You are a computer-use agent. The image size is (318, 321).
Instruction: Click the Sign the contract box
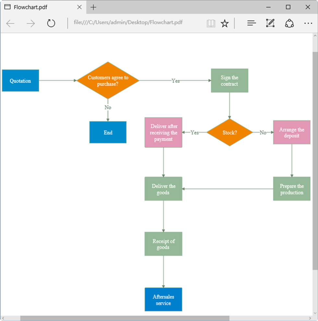click(x=229, y=80)
